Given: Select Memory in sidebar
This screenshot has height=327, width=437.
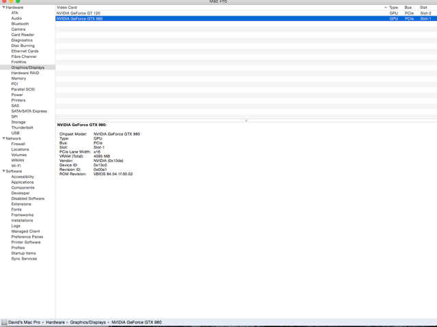Looking at the screenshot, I should [x=18, y=78].
